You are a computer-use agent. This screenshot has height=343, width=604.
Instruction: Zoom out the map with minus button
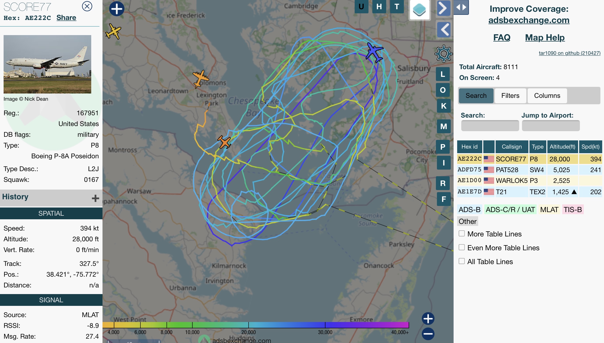pos(428,334)
